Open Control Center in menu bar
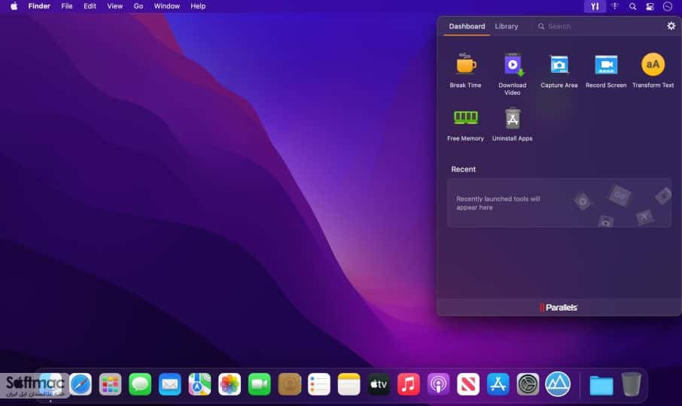Screen dimensions: 682x406 [x=650, y=6]
